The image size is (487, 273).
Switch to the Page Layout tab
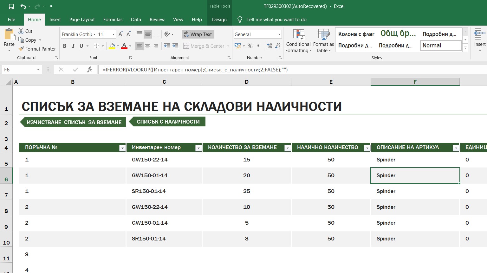click(x=82, y=19)
